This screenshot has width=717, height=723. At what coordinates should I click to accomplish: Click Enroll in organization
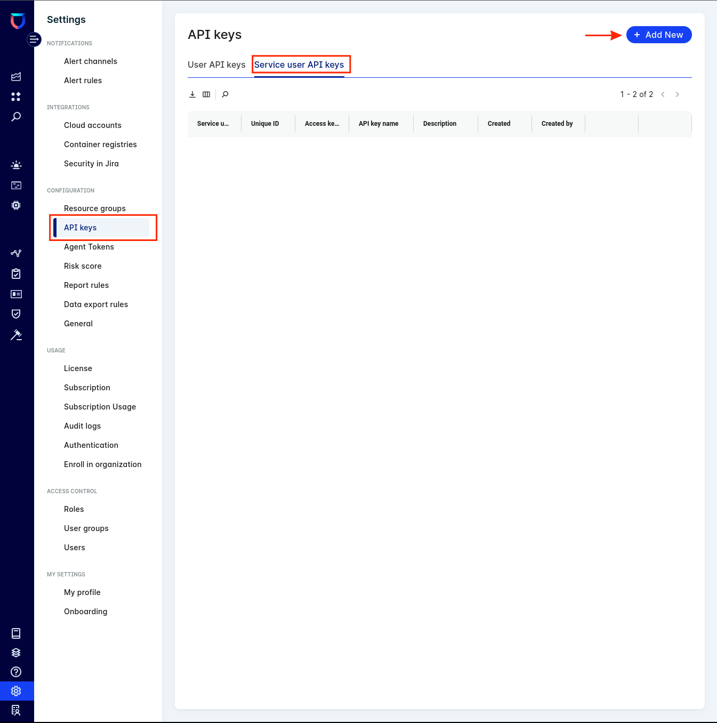(103, 464)
